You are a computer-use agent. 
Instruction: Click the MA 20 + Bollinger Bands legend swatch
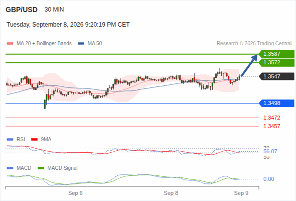(x=10, y=44)
